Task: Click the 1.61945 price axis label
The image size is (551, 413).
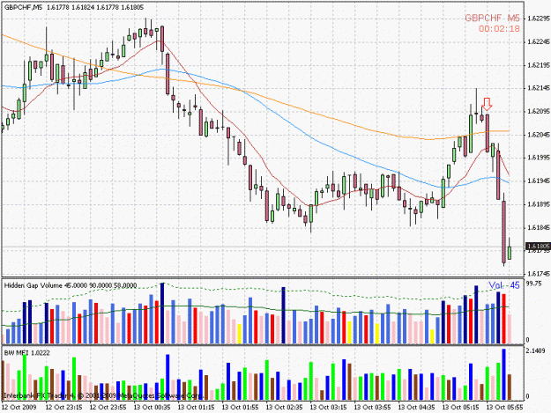Action: pos(539,181)
